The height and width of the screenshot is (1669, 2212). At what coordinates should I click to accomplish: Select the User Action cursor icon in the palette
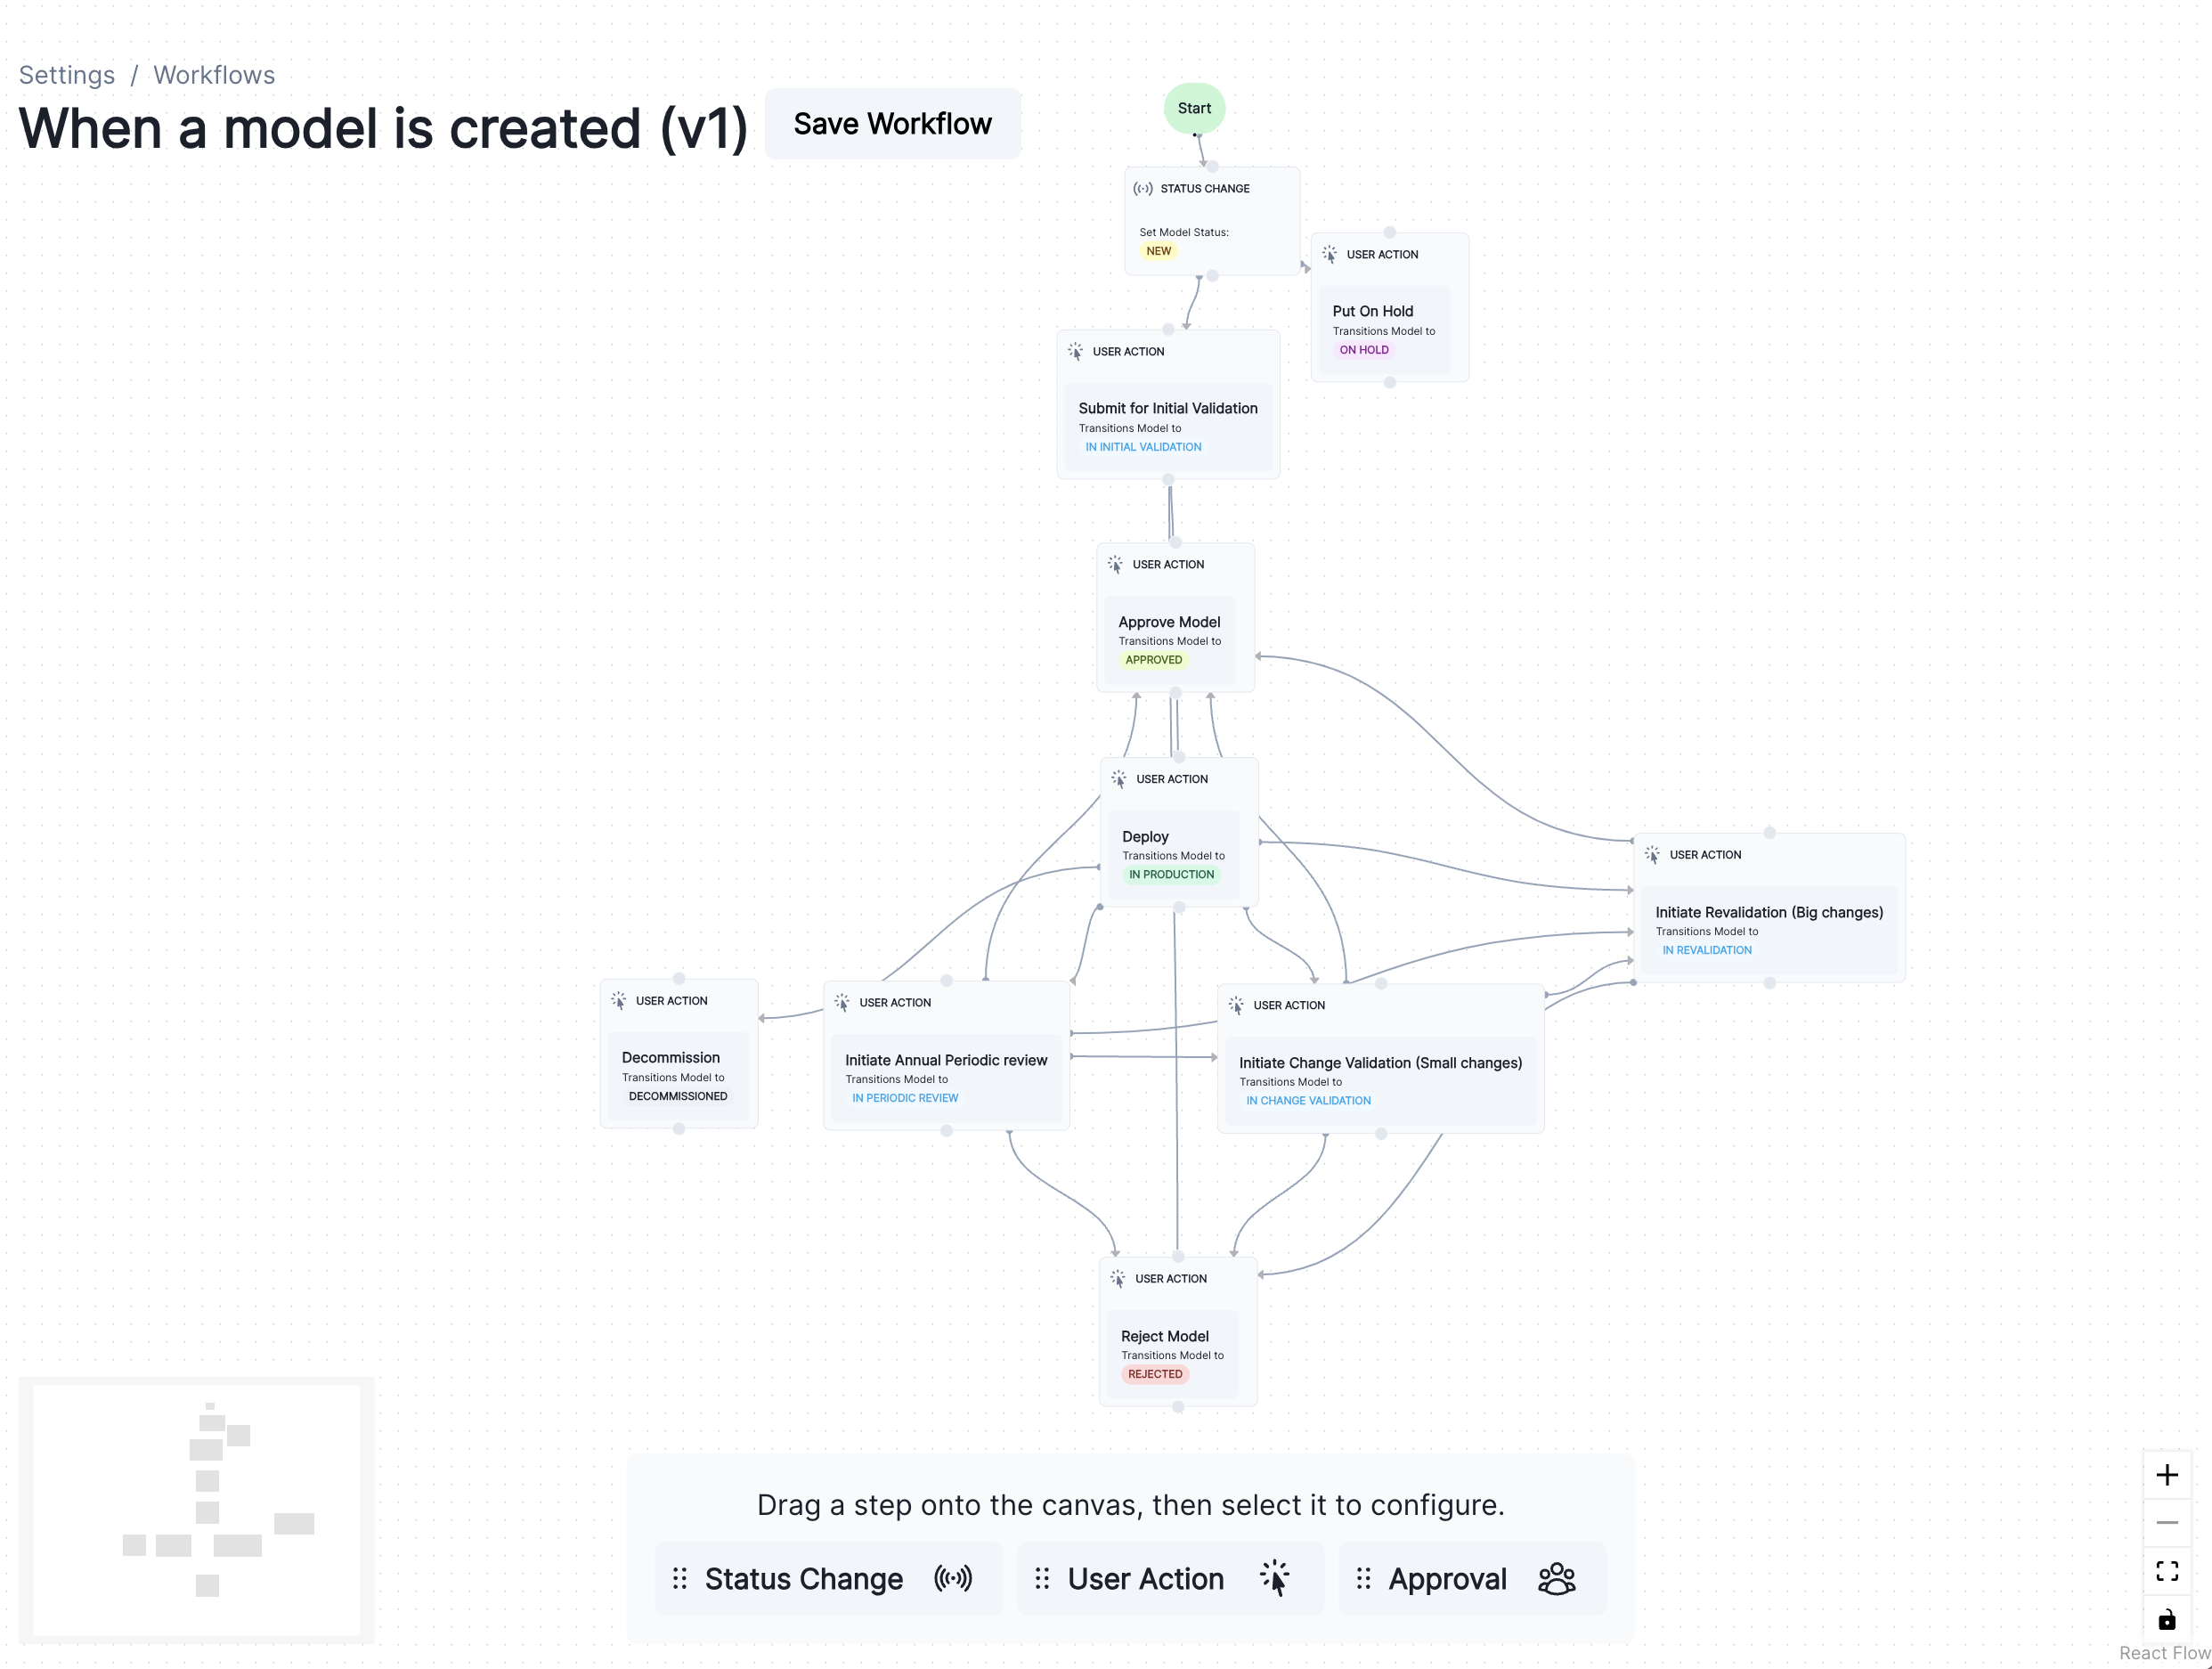point(1275,1578)
